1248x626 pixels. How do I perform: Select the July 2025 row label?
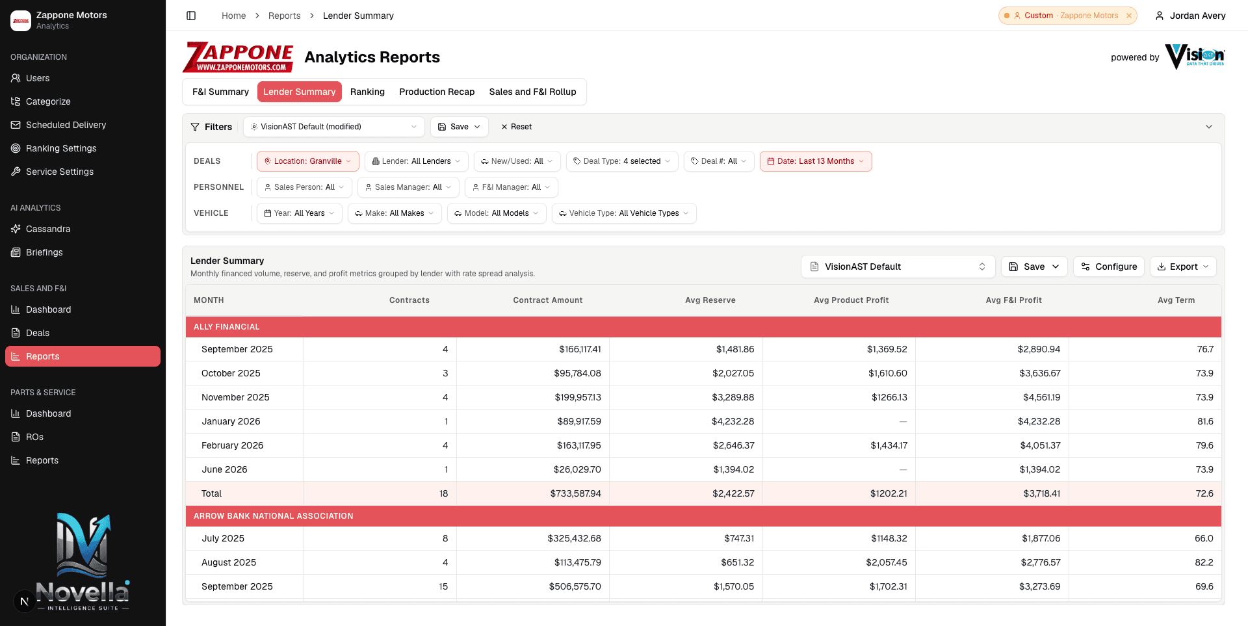tap(223, 538)
